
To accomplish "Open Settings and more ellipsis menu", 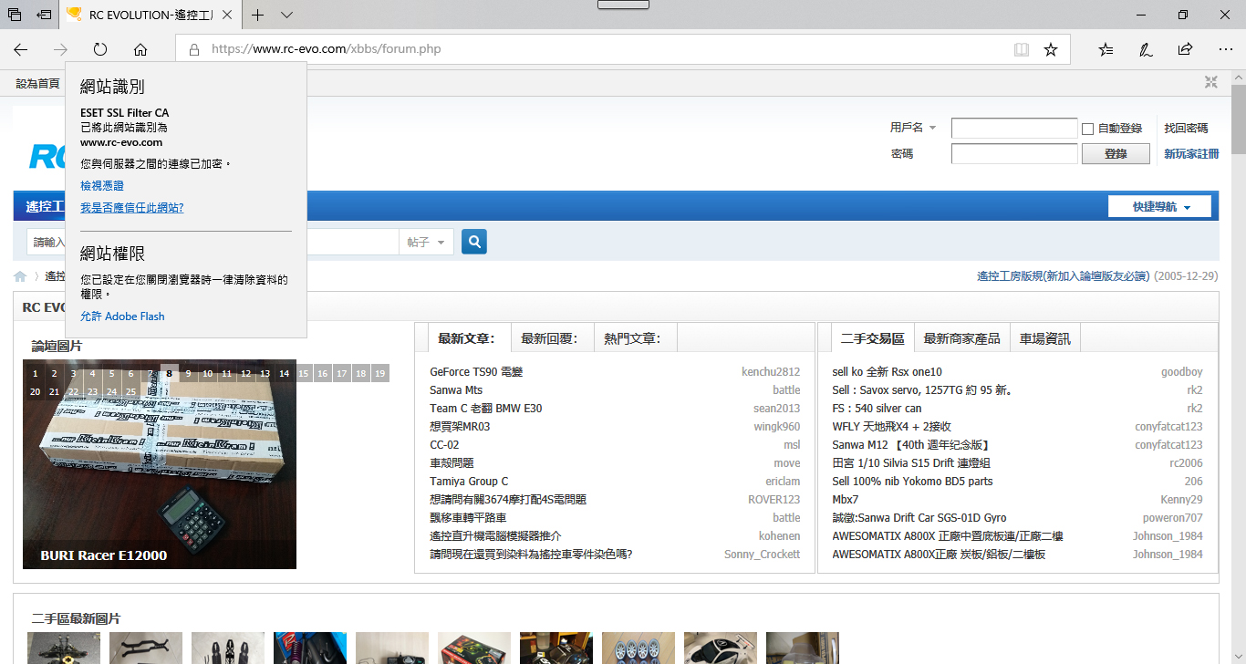I will click(x=1225, y=49).
